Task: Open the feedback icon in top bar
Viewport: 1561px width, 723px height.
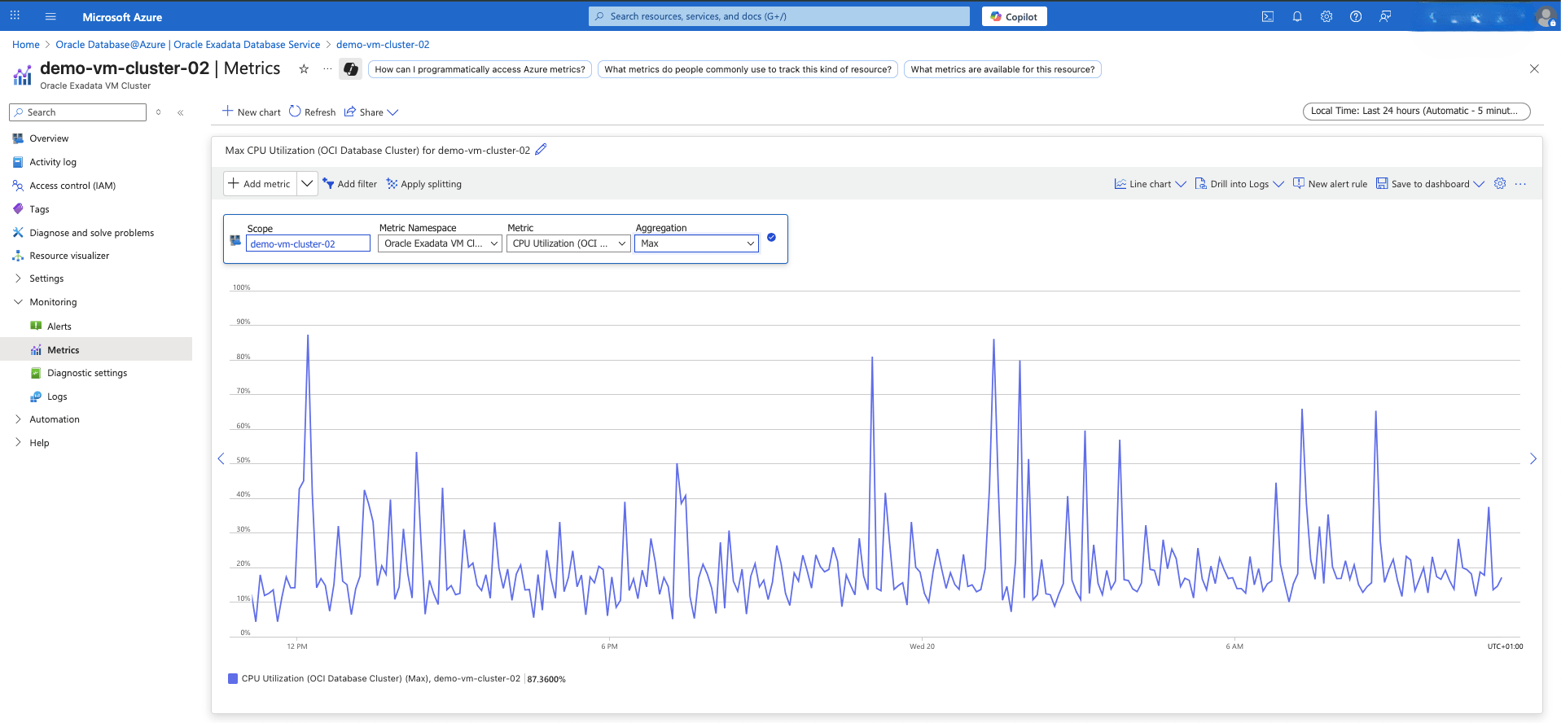Action: 1385,16
